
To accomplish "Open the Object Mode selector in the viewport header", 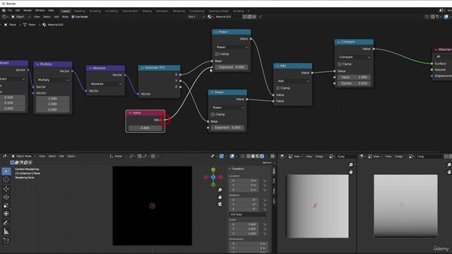I will point(23,156).
